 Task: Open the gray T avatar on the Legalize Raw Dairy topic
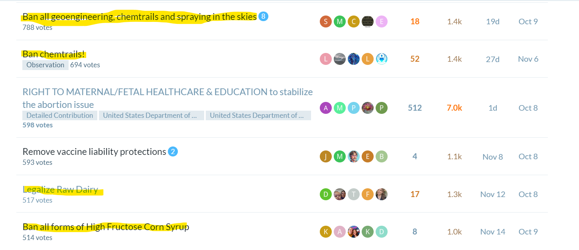click(x=354, y=194)
